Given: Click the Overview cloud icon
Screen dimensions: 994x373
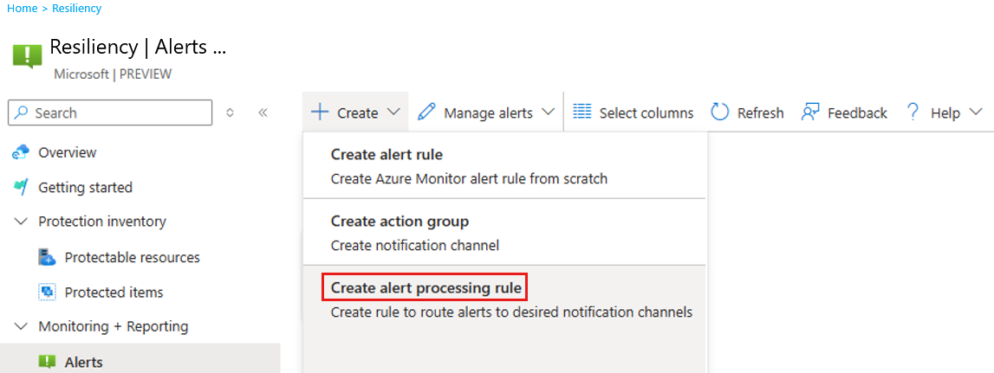Looking at the screenshot, I should click(21, 152).
